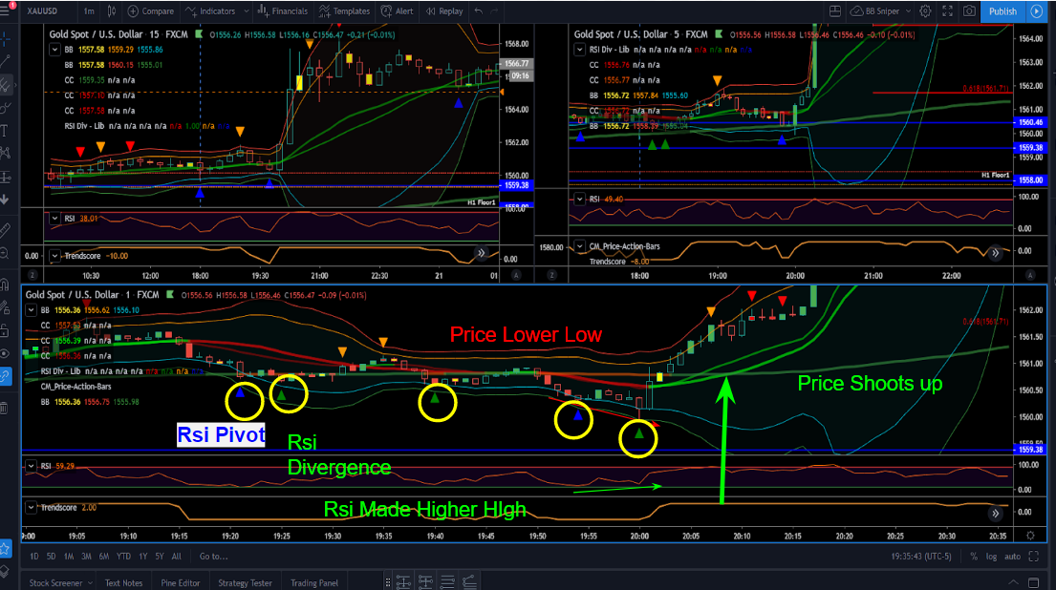This screenshot has width=1056, height=590.
Task: Toggle percent scale
Action: click(974, 557)
